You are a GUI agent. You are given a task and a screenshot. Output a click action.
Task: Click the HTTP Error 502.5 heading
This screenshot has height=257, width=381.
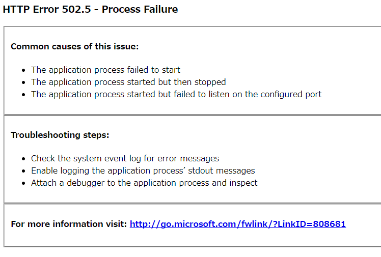pos(90,9)
